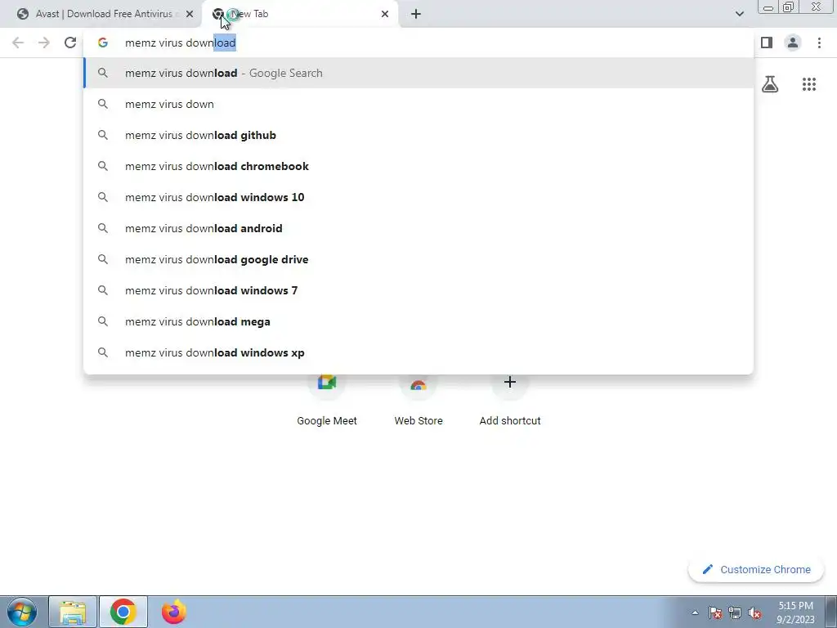Select 'memz virus download - Google Search' suggestion

point(418,73)
